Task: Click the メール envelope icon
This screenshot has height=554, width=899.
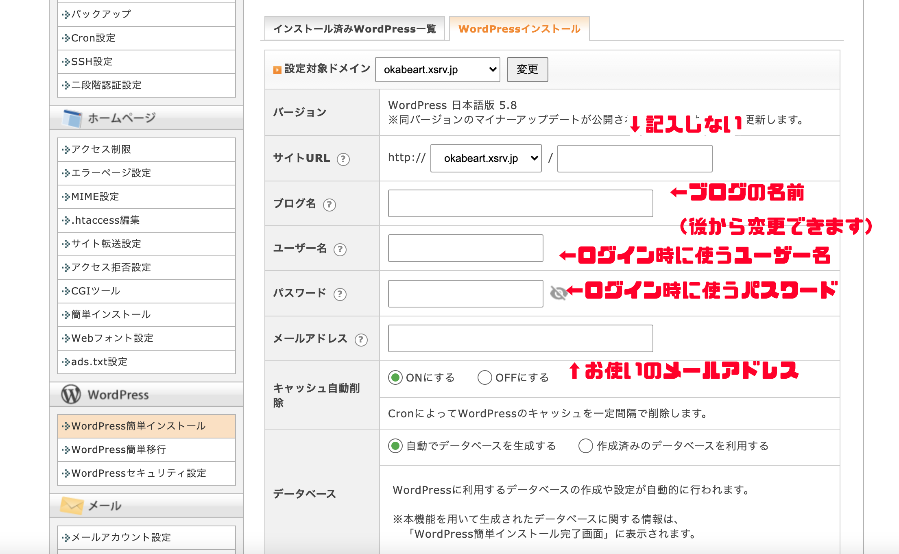Action: 72,506
